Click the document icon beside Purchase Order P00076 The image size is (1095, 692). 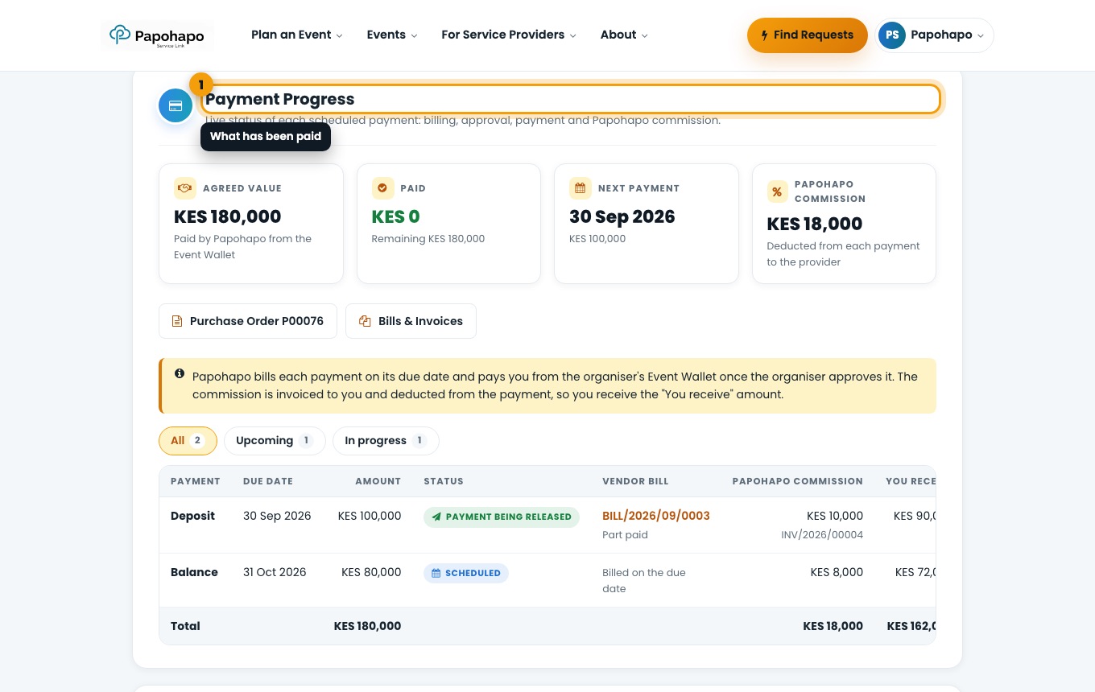tap(177, 321)
